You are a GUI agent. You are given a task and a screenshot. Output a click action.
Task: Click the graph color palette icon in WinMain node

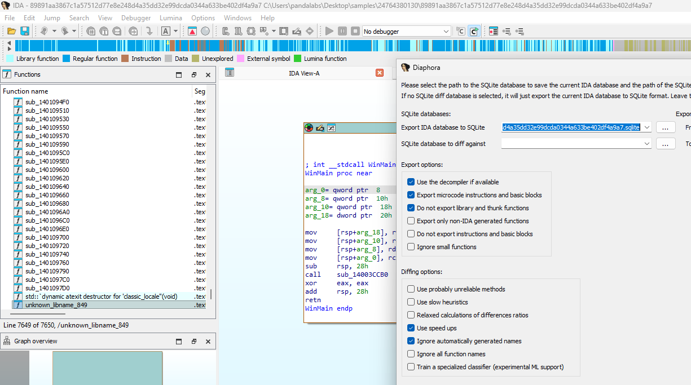point(309,128)
